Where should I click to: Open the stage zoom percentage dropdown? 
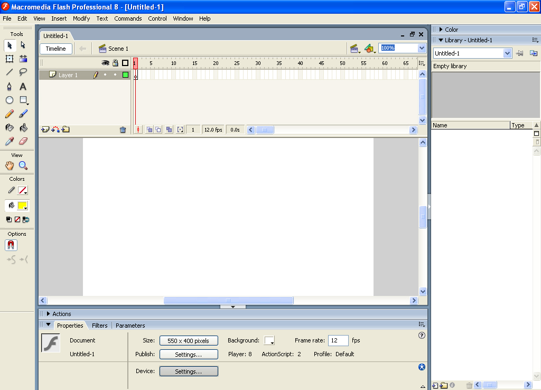coord(422,48)
